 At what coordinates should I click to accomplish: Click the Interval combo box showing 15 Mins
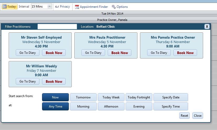(42, 7)
